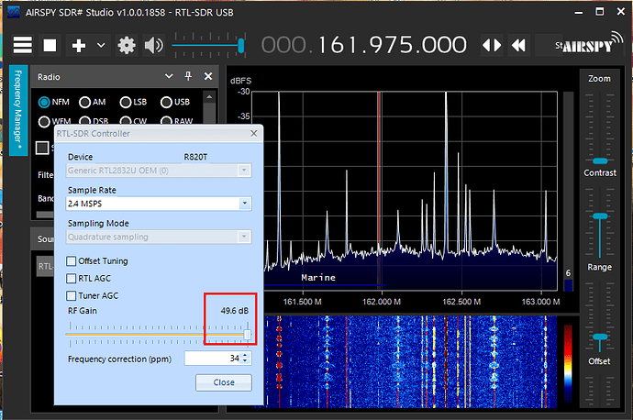Stop the radio with the stop button
633x420 pixels.
tap(50, 45)
